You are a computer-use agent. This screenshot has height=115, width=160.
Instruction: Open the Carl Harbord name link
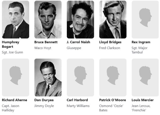click(77, 100)
